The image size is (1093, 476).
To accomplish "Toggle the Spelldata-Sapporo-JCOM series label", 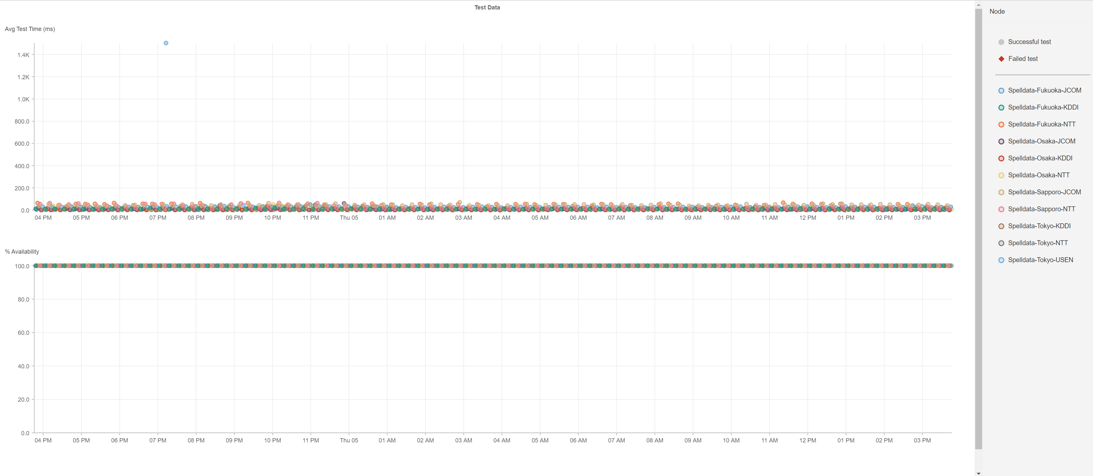I will tap(1044, 192).
